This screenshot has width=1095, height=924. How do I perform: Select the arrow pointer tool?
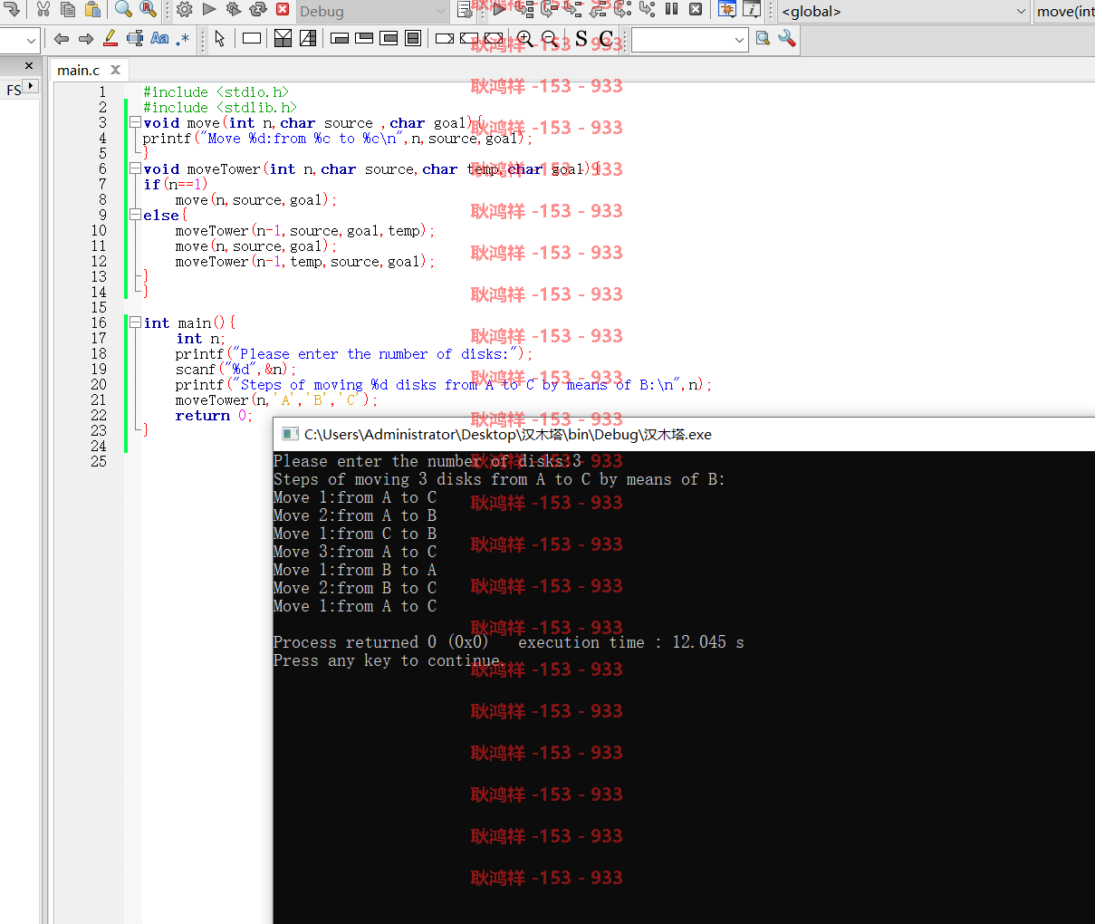coord(220,39)
